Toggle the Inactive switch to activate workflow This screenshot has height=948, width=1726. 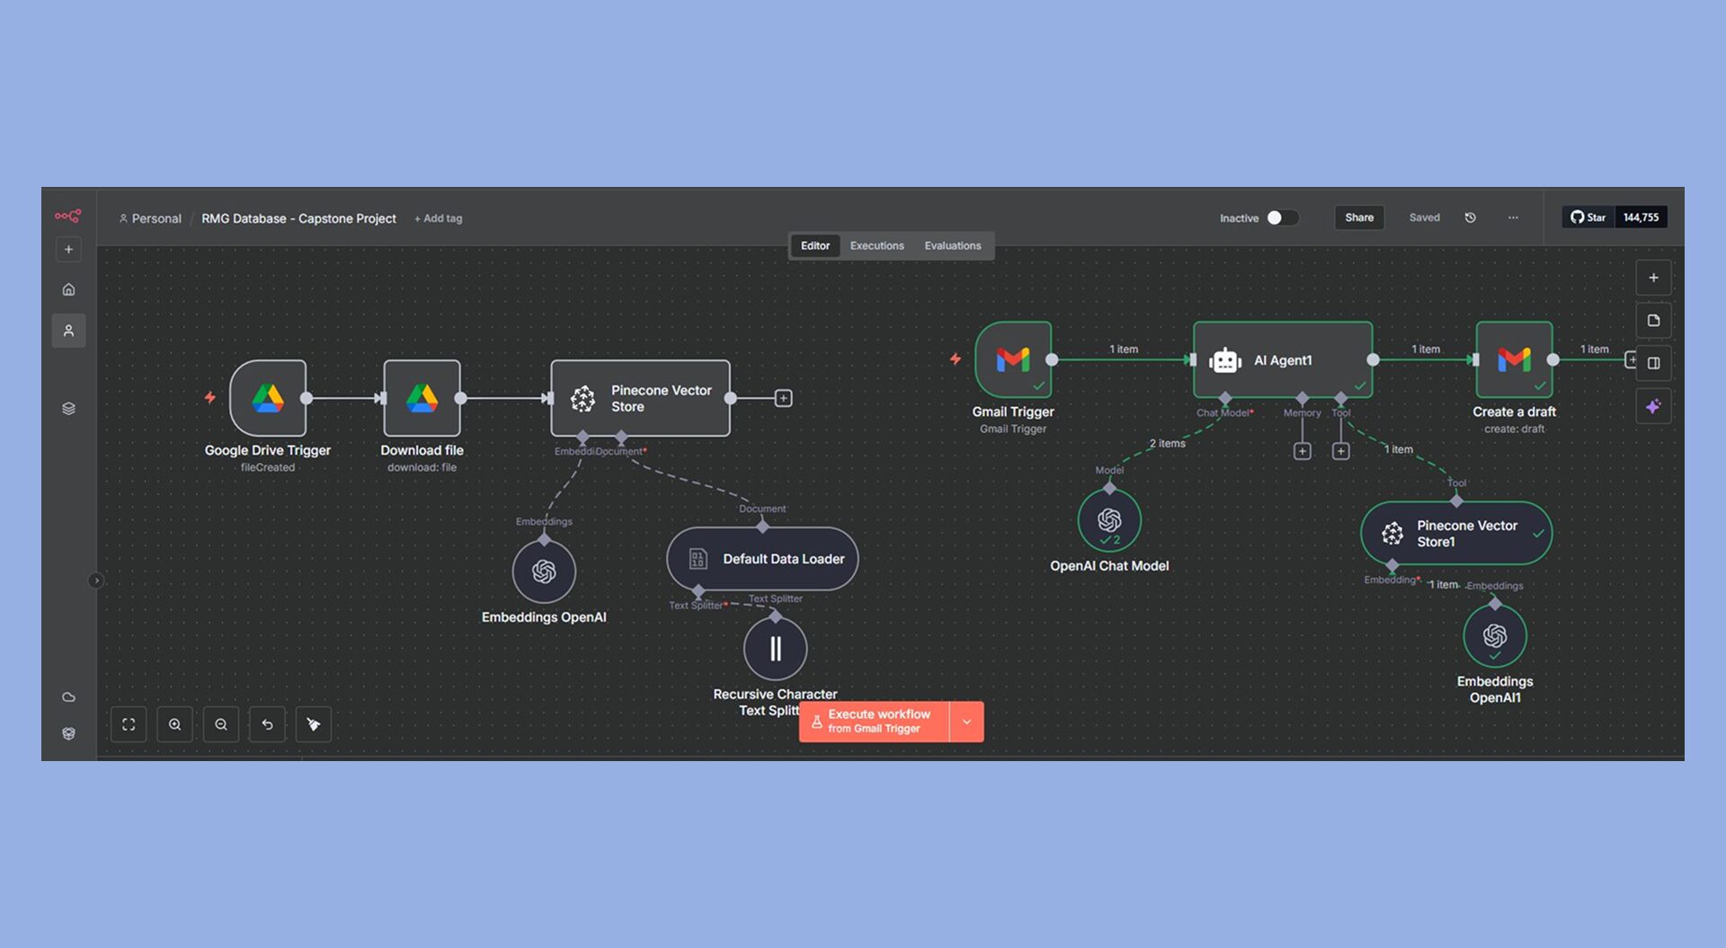1280,217
